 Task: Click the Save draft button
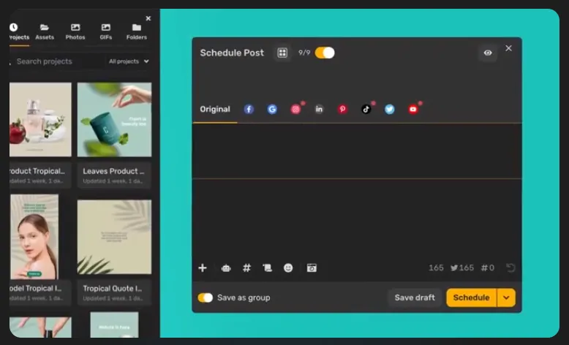(415, 297)
